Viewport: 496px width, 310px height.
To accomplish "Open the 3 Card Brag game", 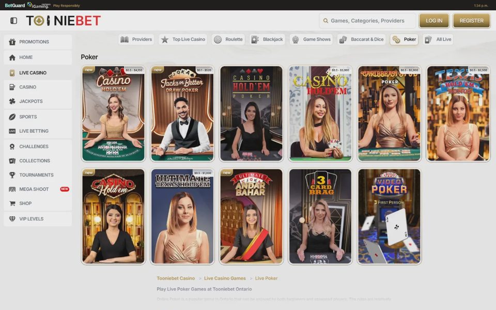I will (320, 216).
